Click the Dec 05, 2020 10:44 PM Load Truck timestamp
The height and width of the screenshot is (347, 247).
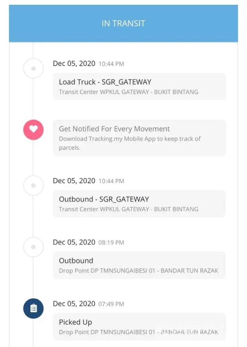point(88,64)
